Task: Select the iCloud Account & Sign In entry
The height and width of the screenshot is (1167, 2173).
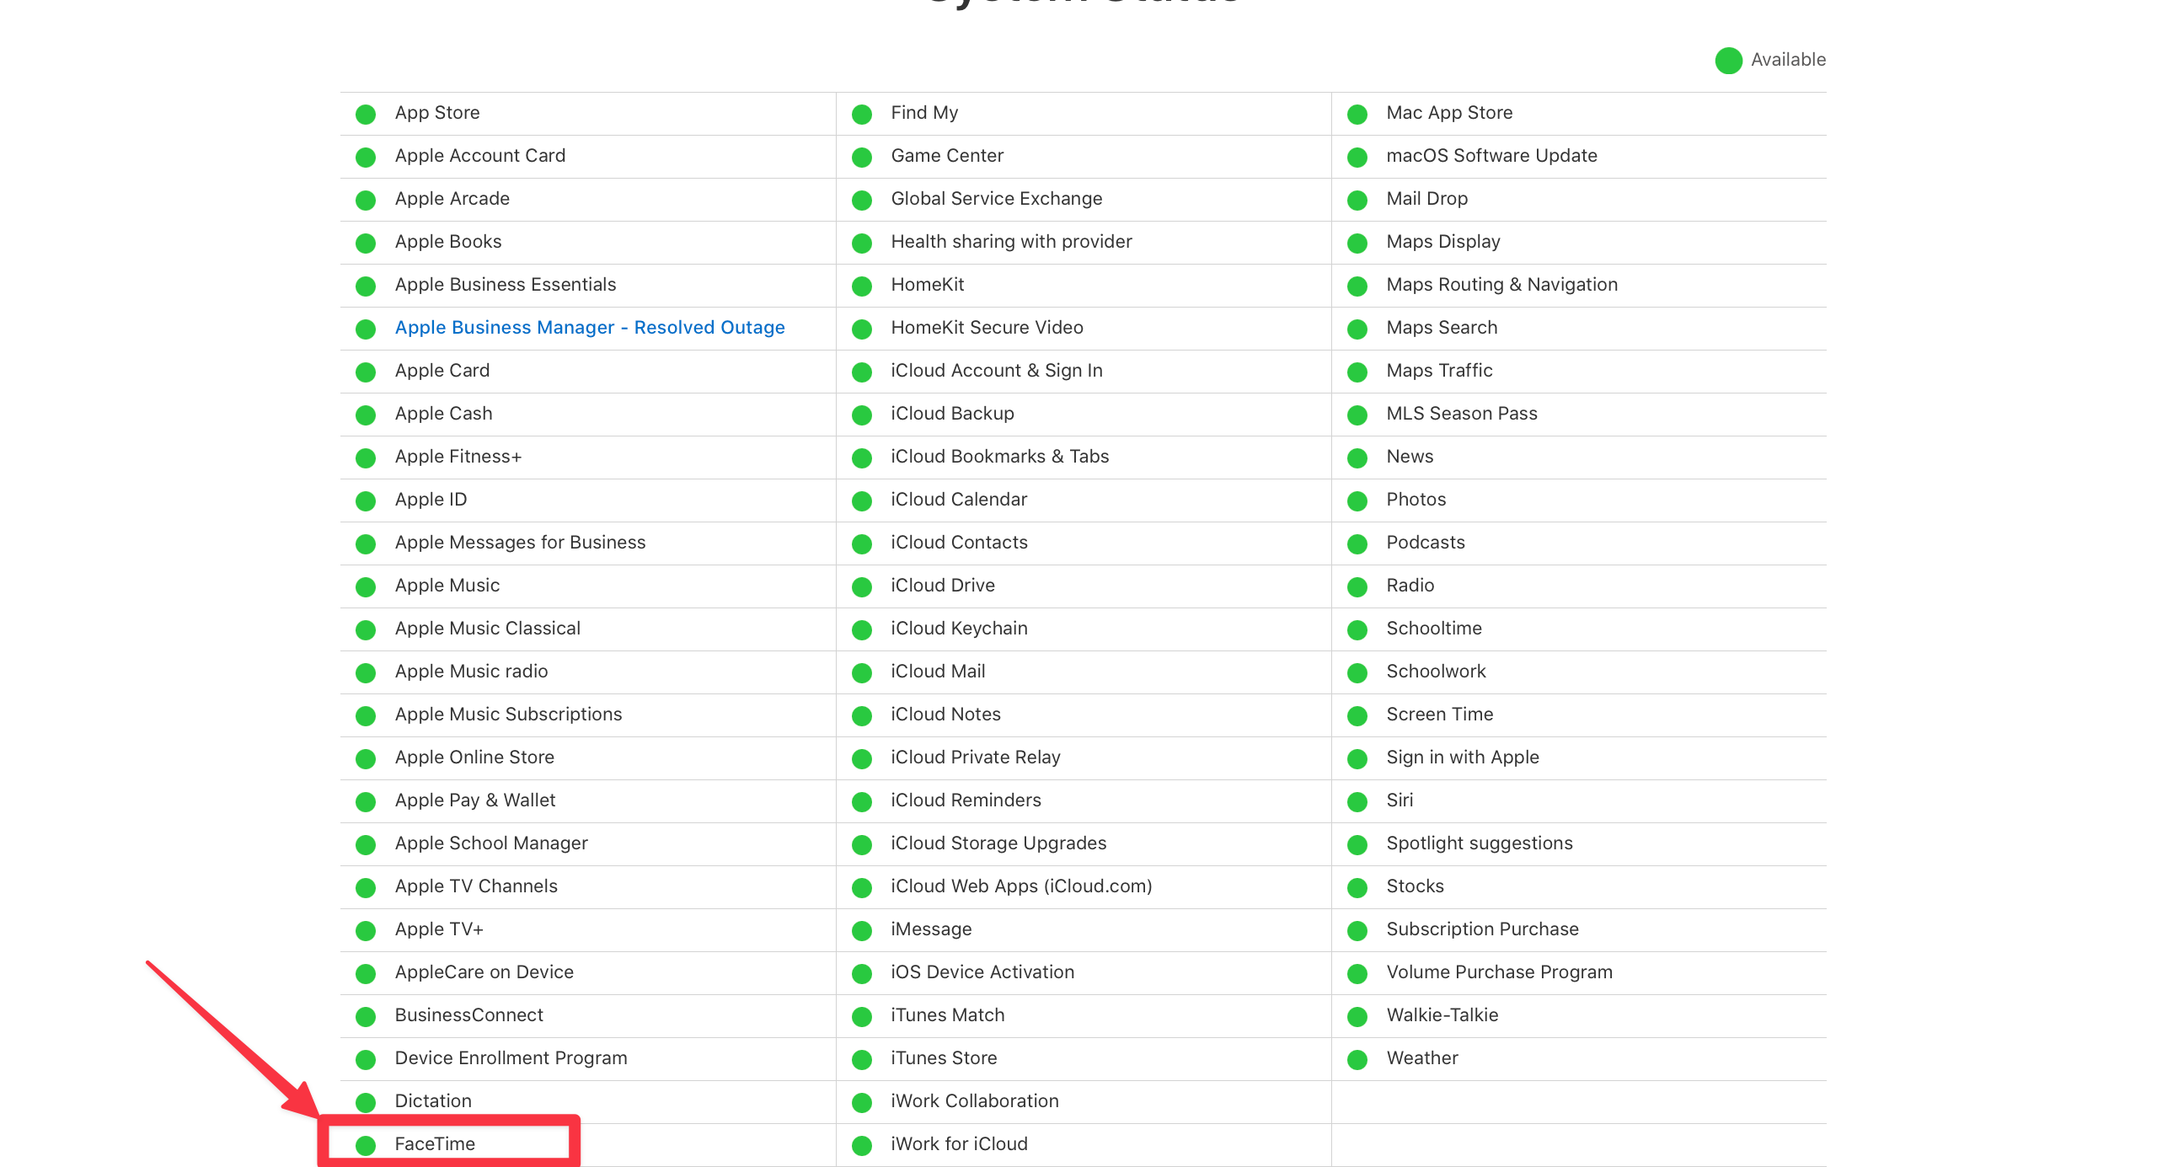Action: pos(997,371)
